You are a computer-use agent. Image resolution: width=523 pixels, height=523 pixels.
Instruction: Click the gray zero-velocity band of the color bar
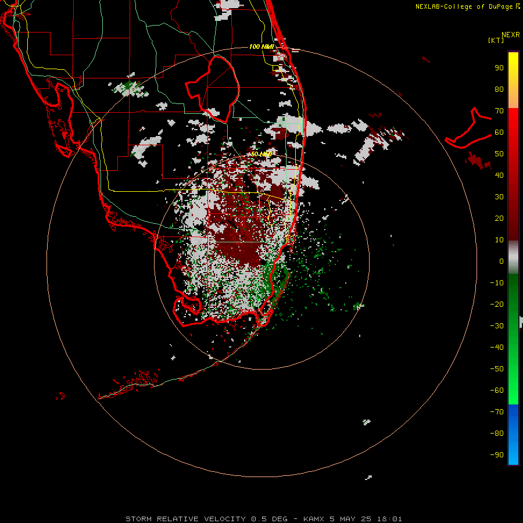(513, 257)
